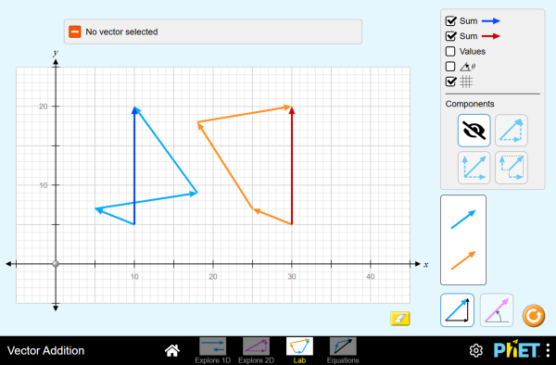Viewport: 556px width, 365px height.
Task: Disable the grid checkbox
Action: [450, 82]
